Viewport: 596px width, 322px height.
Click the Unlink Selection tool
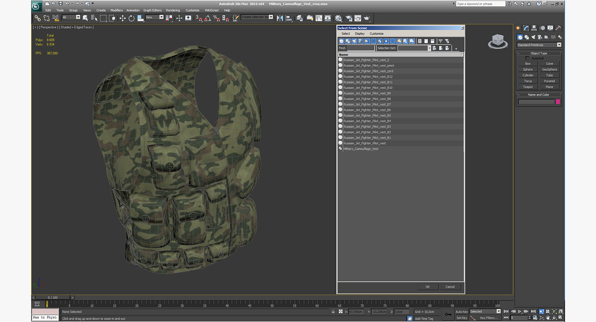point(47,18)
